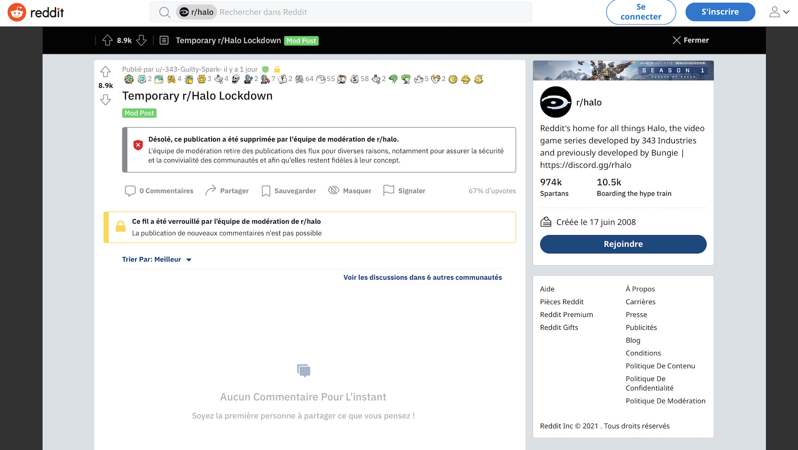Click the F keyboard key award
The height and width of the screenshot is (450, 798).
point(283,79)
